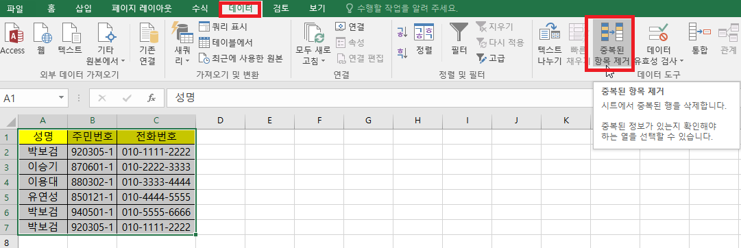The height and width of the screenshot is (248, 741).
Task: Click 연결 편집 button
Action: (360, 59)
